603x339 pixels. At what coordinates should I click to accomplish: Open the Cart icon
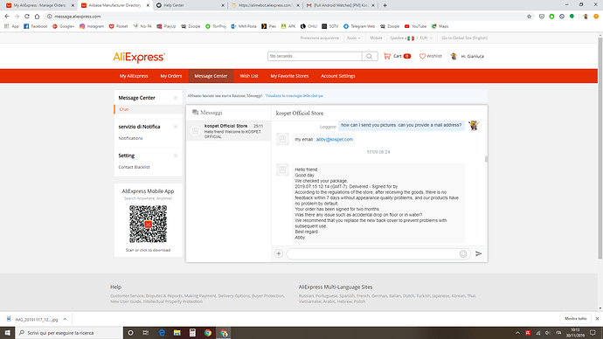click(387, 56)
